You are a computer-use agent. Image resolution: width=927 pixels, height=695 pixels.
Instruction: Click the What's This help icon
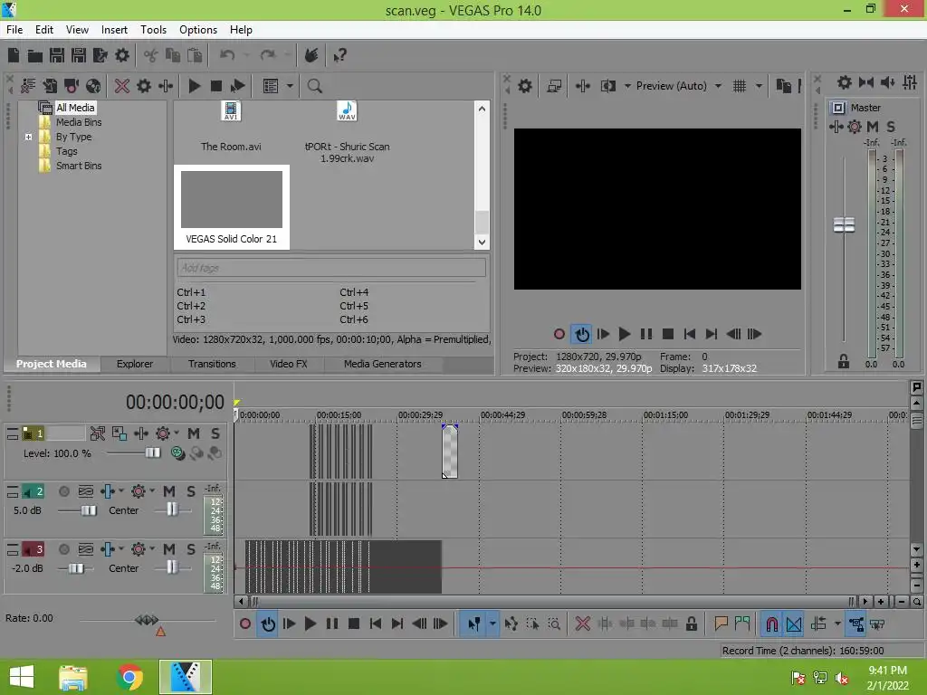coord(339,55)
